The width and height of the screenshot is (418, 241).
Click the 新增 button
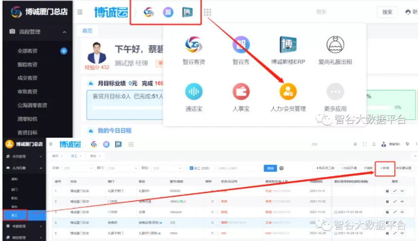click(x=384, y=168)
